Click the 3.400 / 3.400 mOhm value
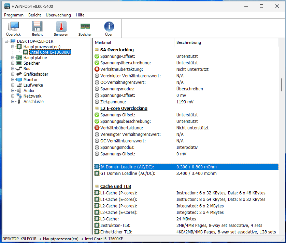Viewport: 286px width, 243px height. tap(197, 173)
